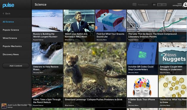Image resolution: width=187 pixels, height=110 pixels.
Task: Click the Internet Explorer news reimagined logo
Action: click(x=180, y=5)
